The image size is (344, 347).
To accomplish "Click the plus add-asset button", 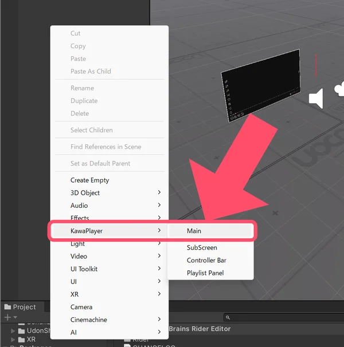I will (x=7, y=317).
